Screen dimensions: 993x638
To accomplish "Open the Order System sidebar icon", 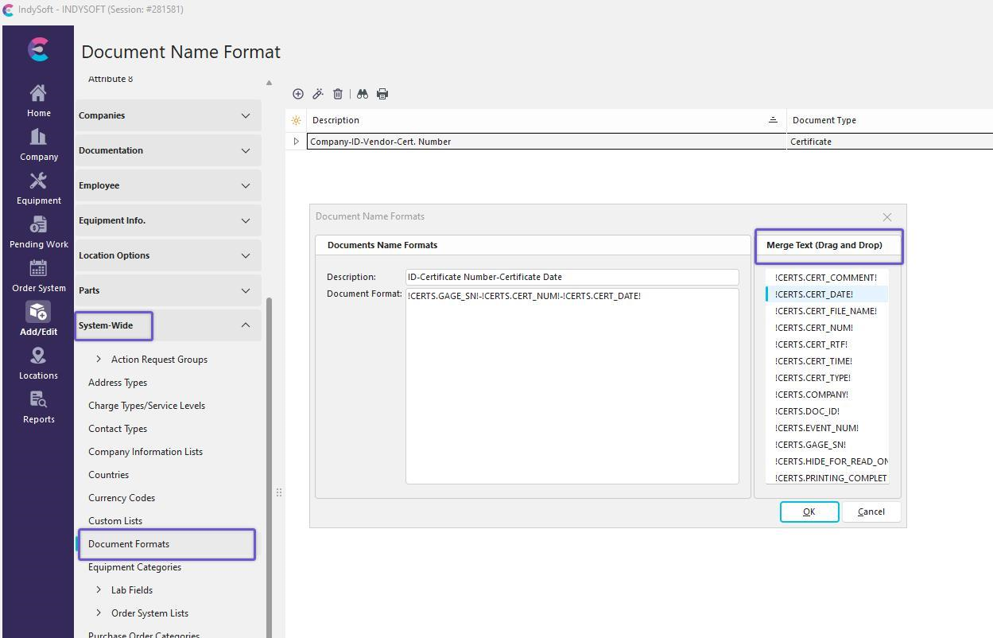I will pyautogui.click(x=38, y=276).
